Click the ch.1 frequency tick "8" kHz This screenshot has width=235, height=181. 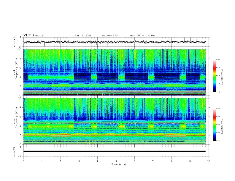click(21, 59)
